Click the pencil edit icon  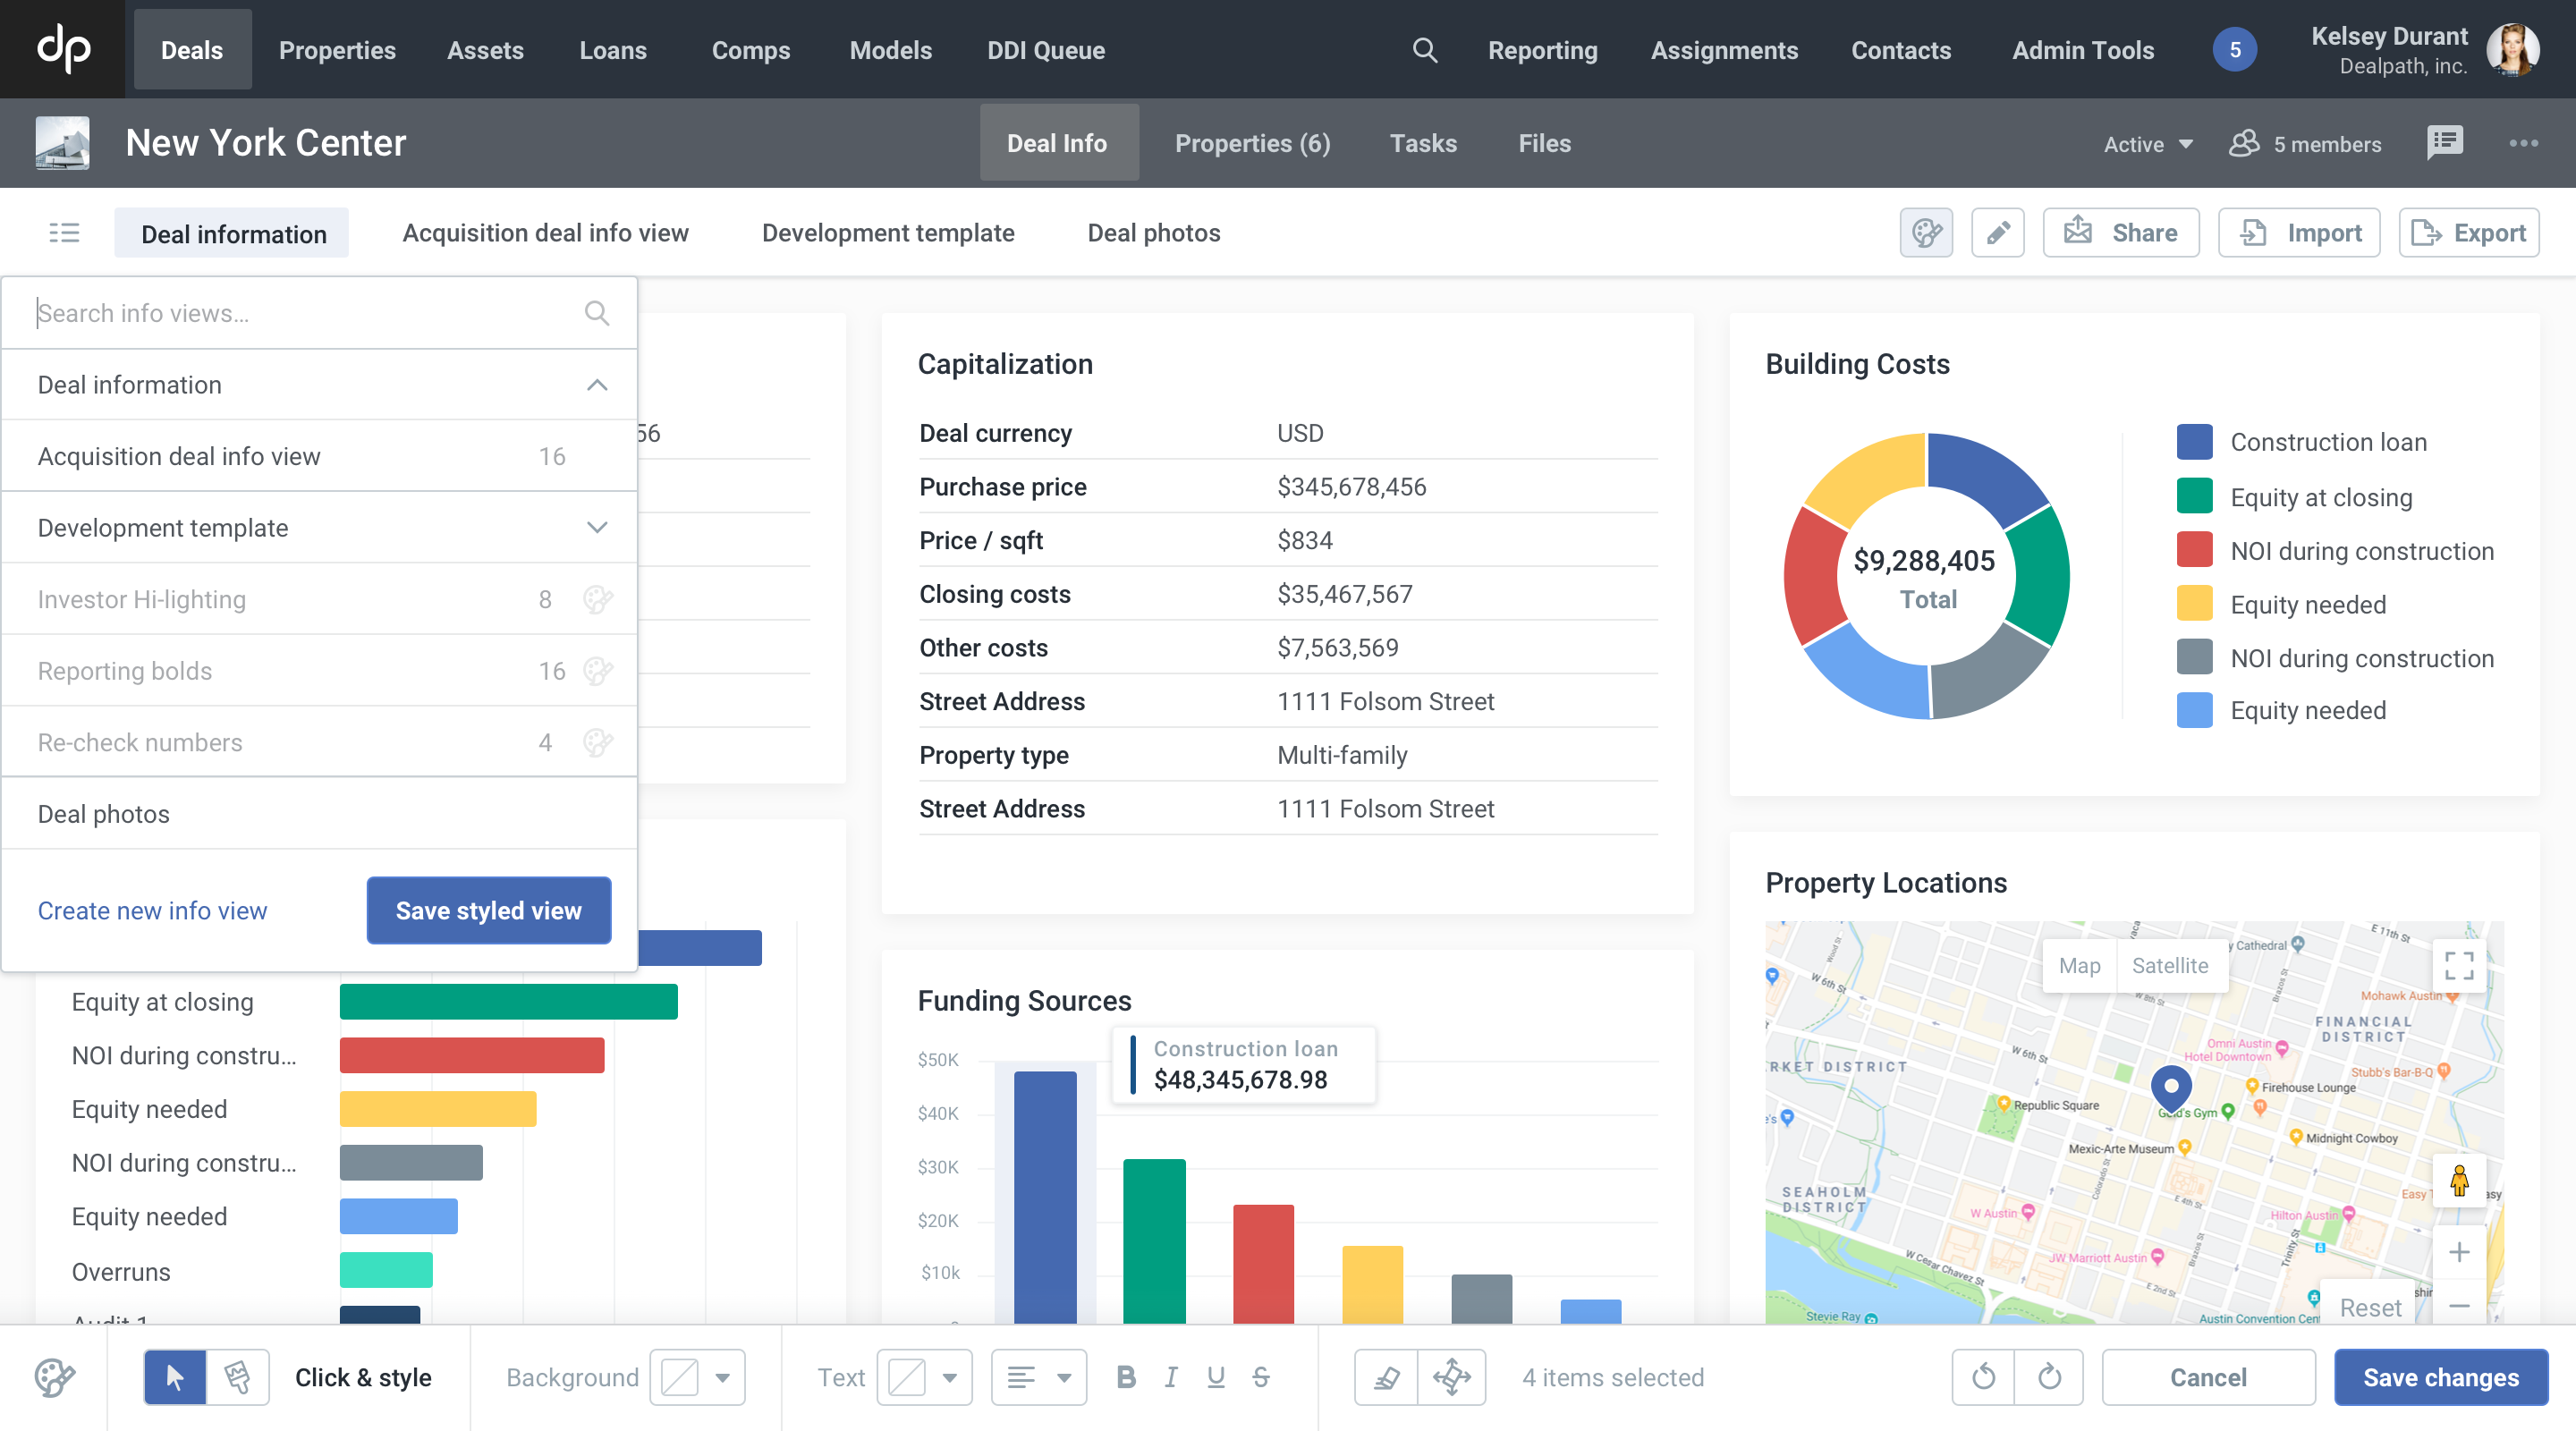click(x=1997, y=233)
